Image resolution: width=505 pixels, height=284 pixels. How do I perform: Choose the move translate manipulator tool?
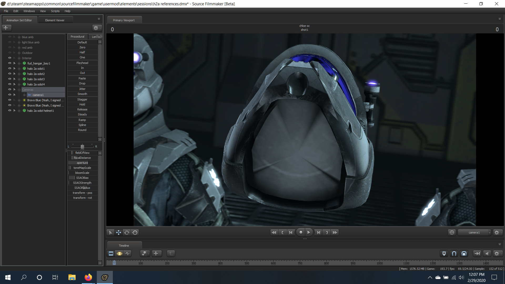tap(119, 232)
